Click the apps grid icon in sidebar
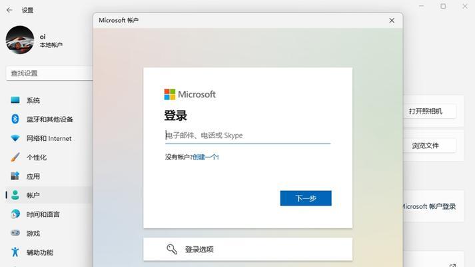This screenshot has height=267, width=475. [x=15, y=176]
